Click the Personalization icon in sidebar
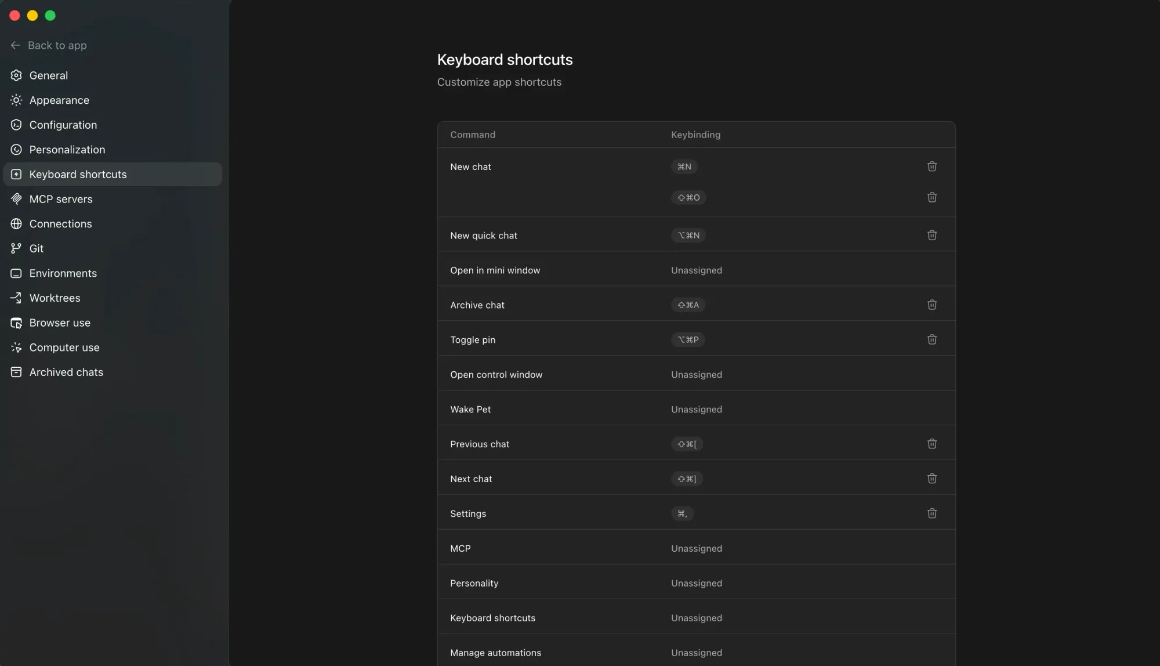 pos(16,150)
